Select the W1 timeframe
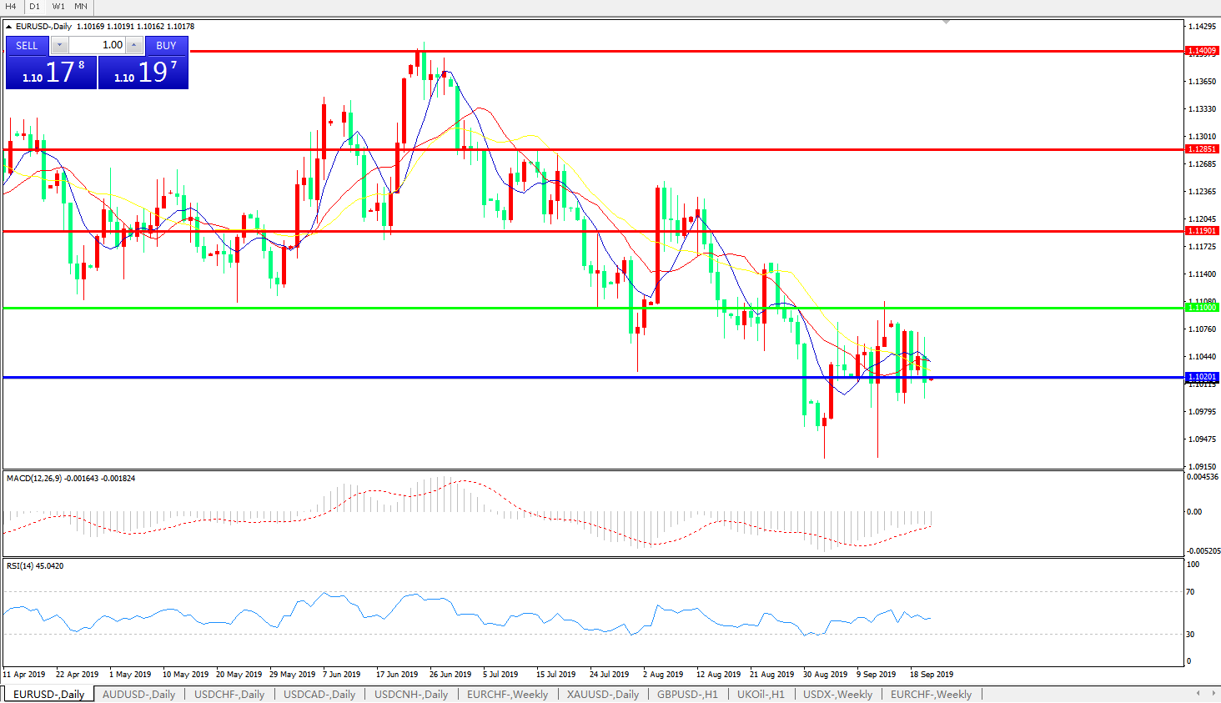Image resolution: width=1221 pixels, height=703 pixels. pos(58,7)
